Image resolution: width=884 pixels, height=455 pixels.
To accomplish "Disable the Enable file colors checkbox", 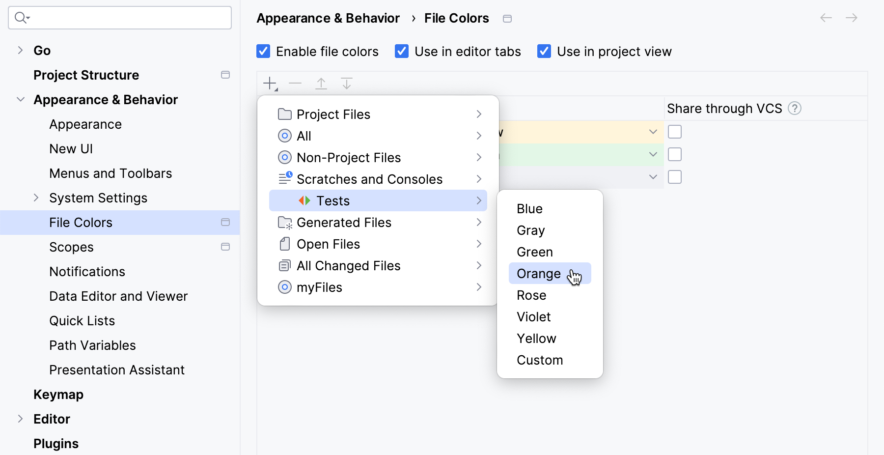I will click(263, 52).
